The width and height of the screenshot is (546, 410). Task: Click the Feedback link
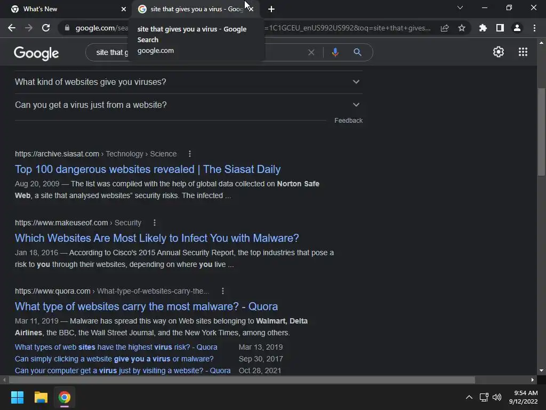pyautogui.click(x=349, y=121)
